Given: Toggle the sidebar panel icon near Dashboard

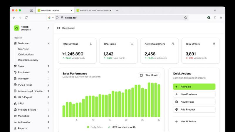Looking at the screenshot, I should click(58, 28).
